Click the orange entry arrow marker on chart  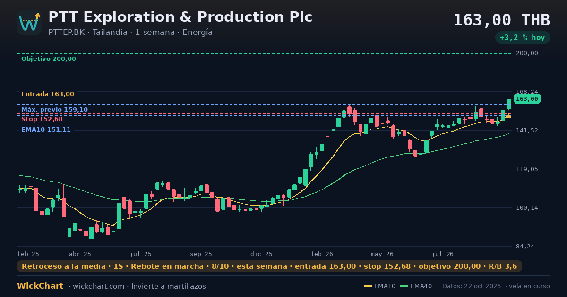[508, 115]
